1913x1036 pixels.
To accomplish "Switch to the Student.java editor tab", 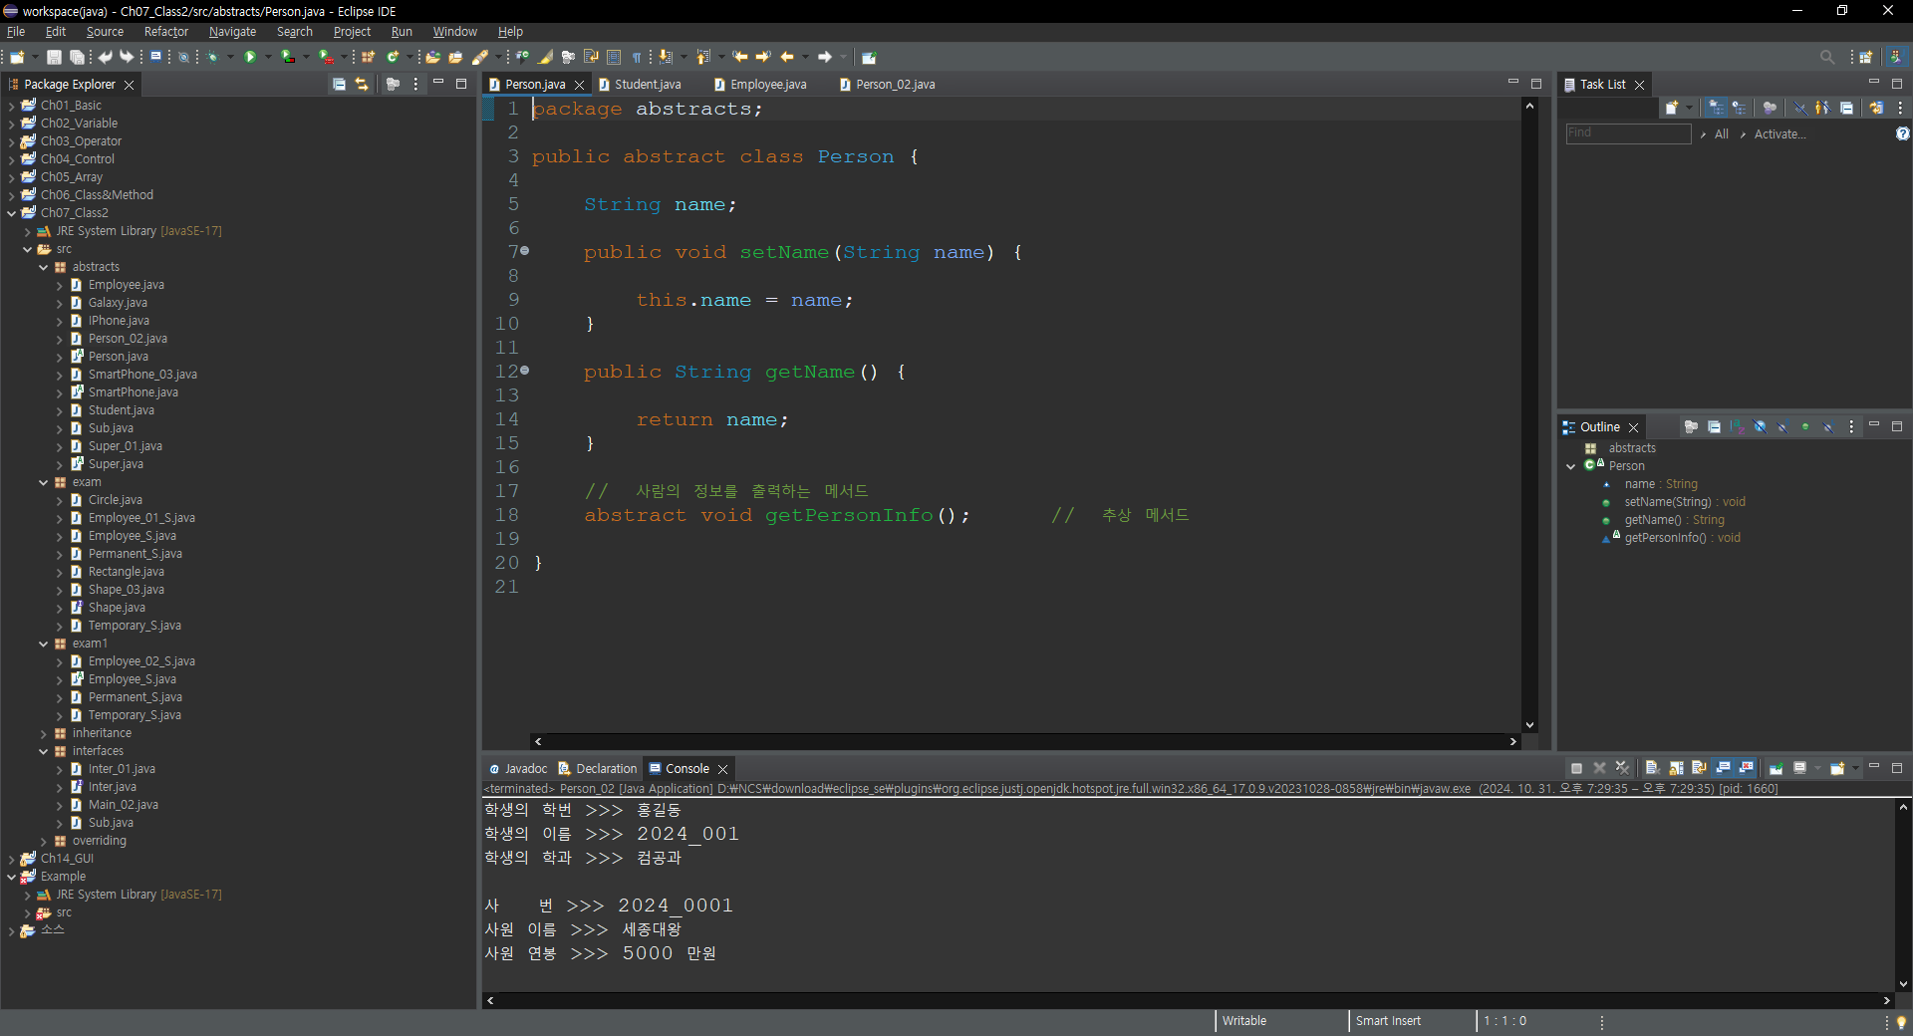I will pyautogui.click(x=648, y=85).
